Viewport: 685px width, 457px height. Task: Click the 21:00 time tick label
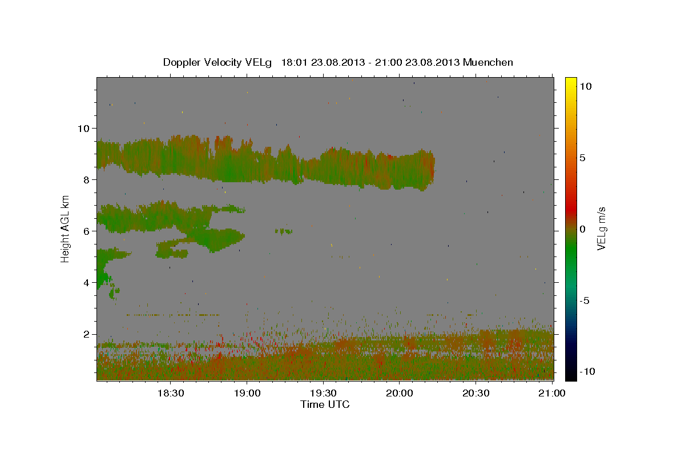553,394
